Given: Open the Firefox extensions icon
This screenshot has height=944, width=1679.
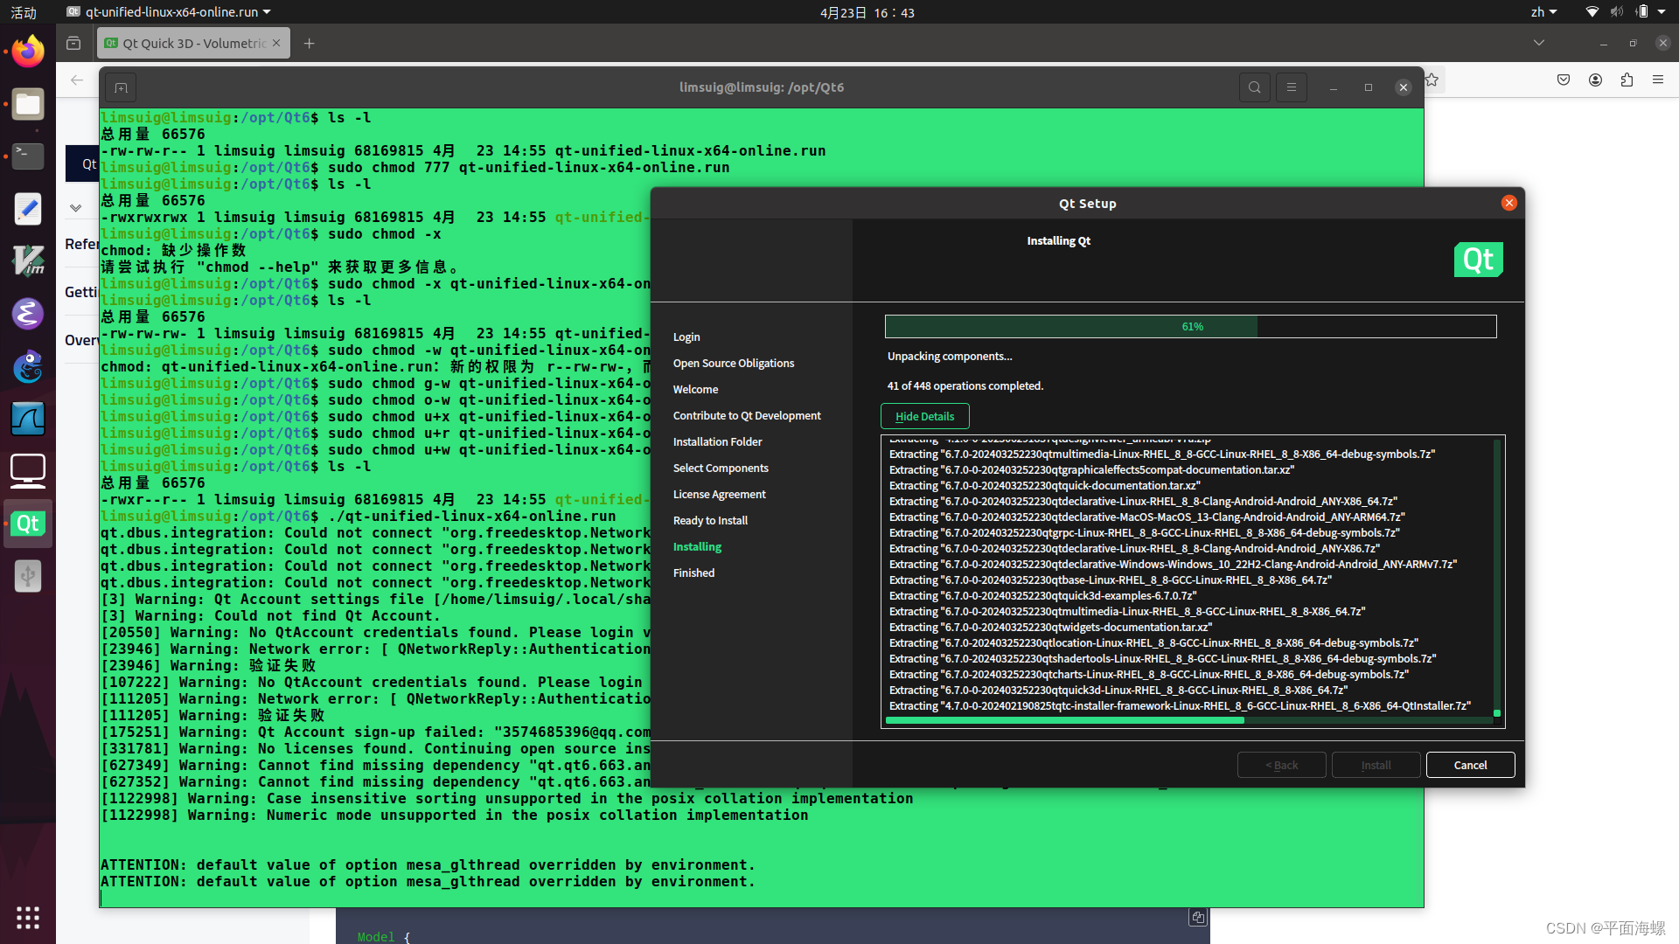Looking at the screenshot, I should (x=1627, y=80).
